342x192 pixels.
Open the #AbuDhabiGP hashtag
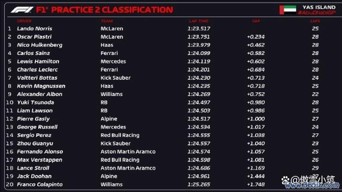pos(317,12)
